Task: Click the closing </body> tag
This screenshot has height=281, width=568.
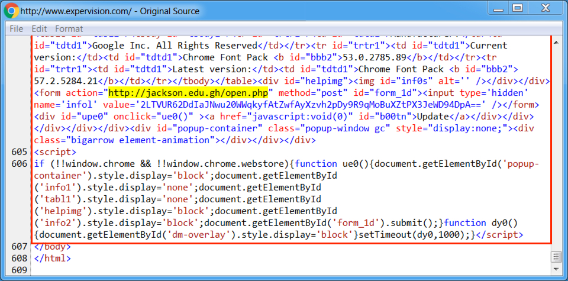Action: click(x=53, y=247)
